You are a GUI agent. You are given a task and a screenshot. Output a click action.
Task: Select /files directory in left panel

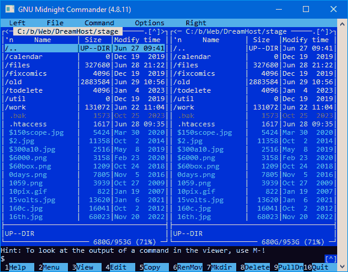[x=85, y=65]
